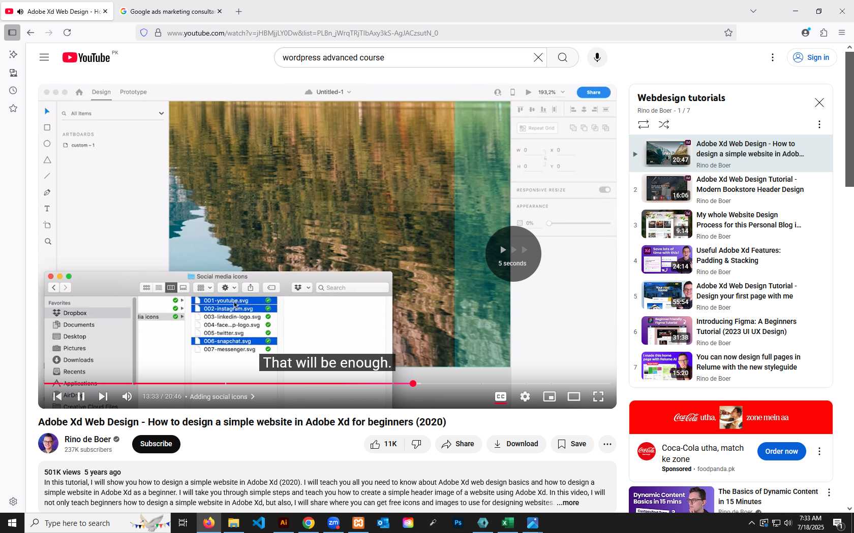854x533 pixels.
Task: Pause the video playback
Action: click(x=81, y=396)
